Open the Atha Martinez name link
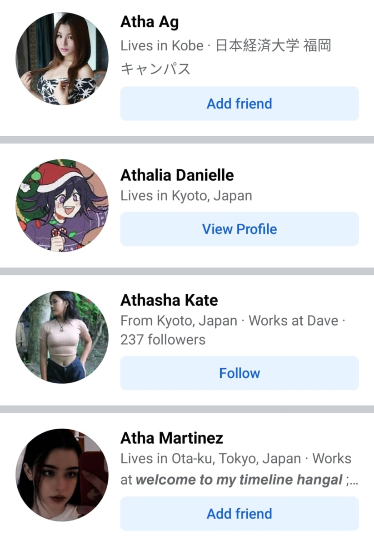374x545 pixels. pyautogui.click(x=172, y=438)
